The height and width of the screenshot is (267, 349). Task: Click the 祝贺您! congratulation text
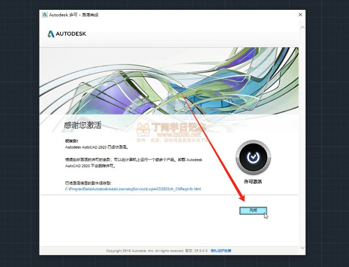(71, 141)
